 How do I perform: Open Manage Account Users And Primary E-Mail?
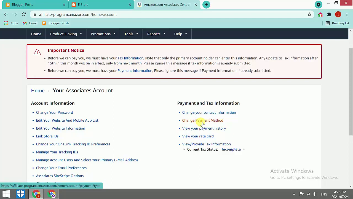tap(87, 160)
